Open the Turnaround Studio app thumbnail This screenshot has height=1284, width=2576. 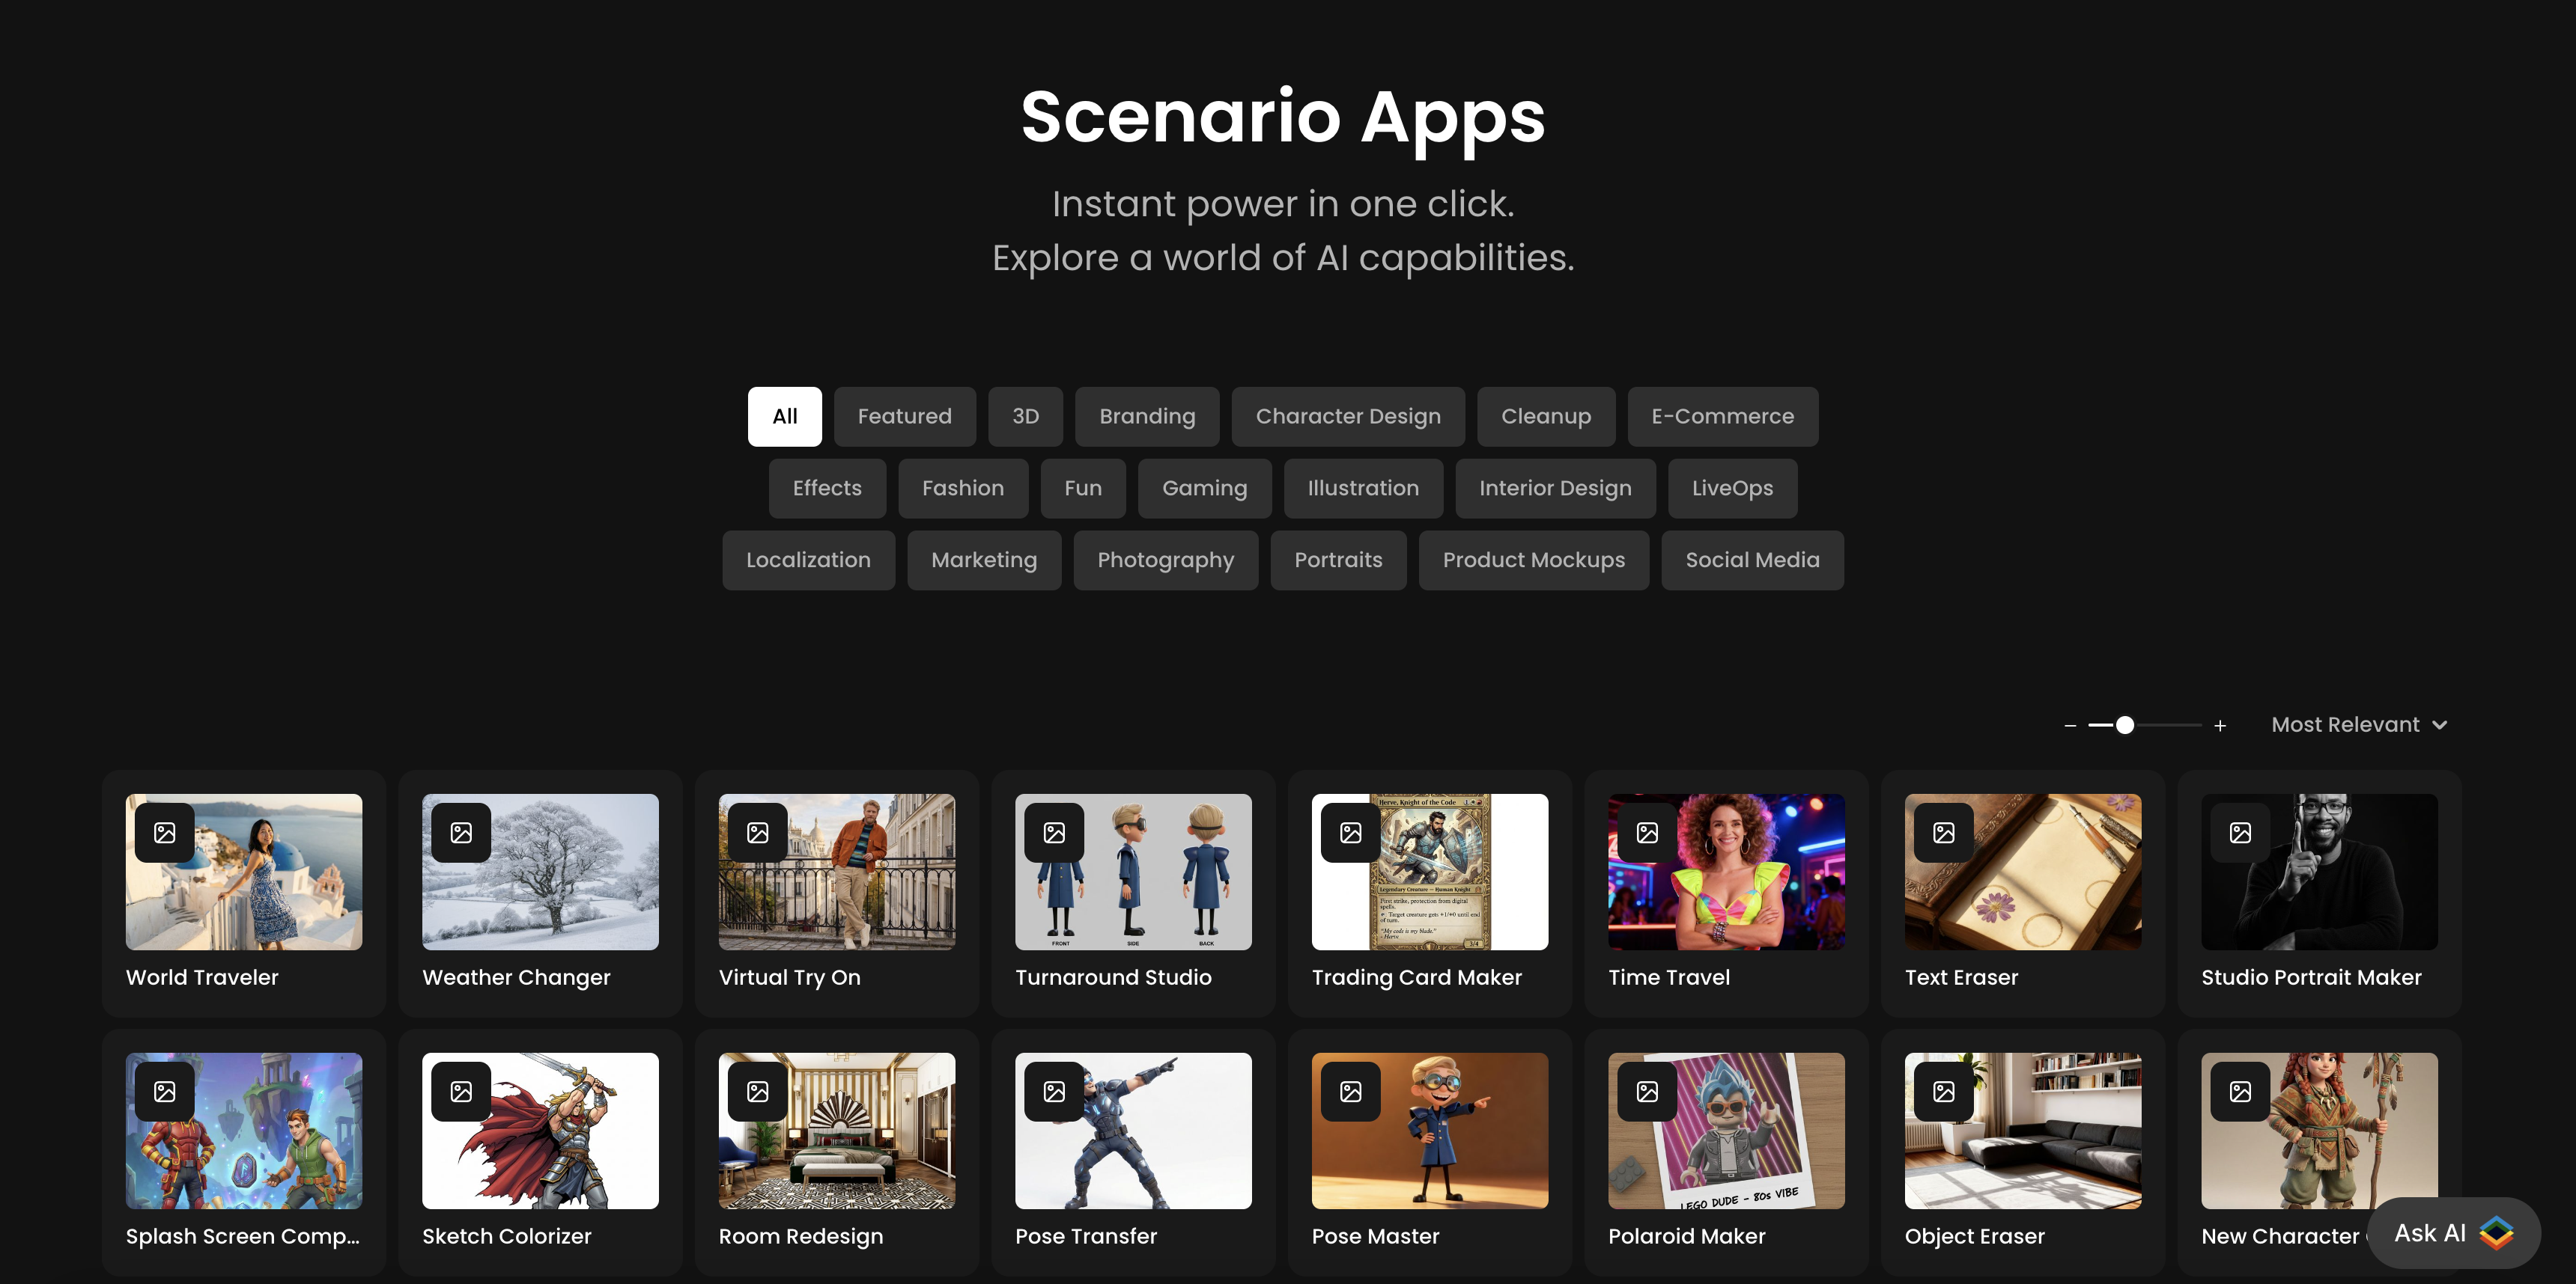pos(1133,871)
